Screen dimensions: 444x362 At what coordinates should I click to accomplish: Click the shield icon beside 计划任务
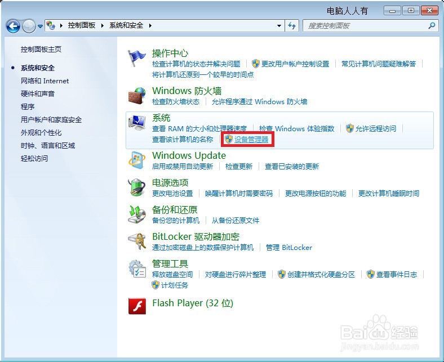pos(156,285)
